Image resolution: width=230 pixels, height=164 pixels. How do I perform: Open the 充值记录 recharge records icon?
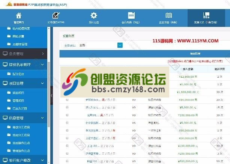point(206,15)
